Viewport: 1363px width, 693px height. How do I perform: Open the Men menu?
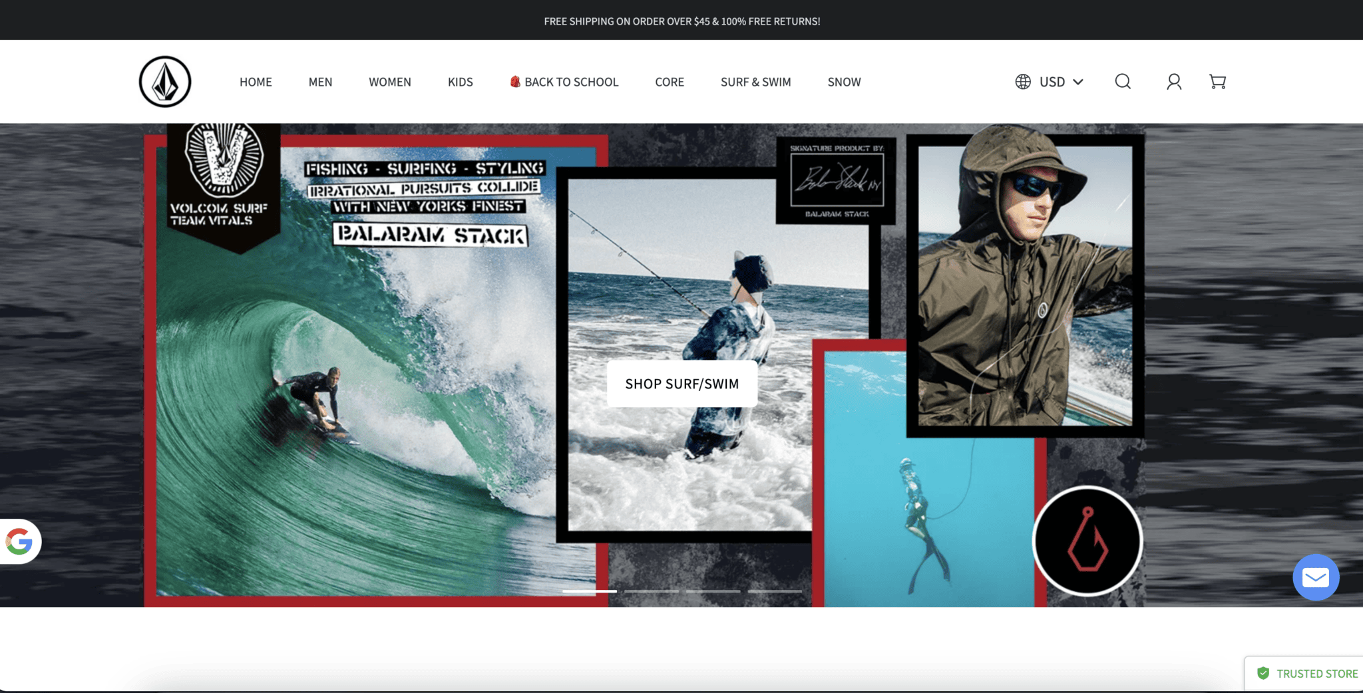pos(320,82)
